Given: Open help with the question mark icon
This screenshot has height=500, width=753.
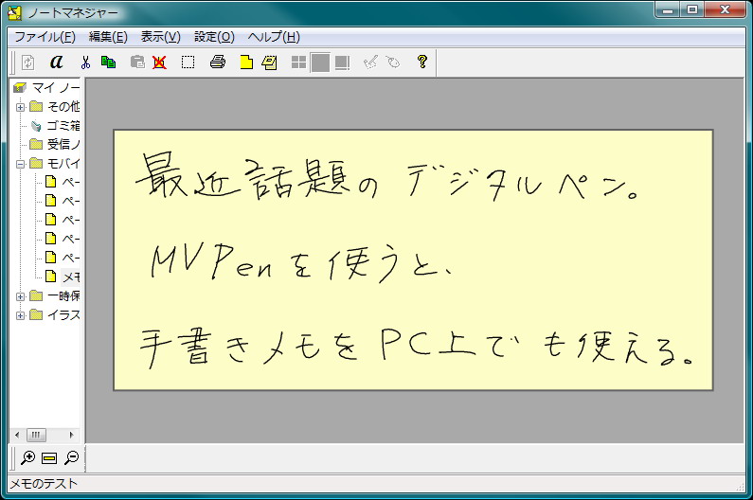Looking at the screenshot, I should 422,62.
